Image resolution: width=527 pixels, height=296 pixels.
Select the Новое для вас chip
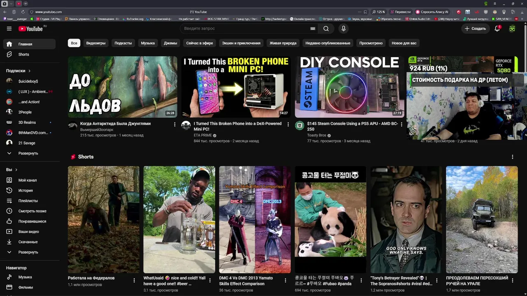click(404, 43)
